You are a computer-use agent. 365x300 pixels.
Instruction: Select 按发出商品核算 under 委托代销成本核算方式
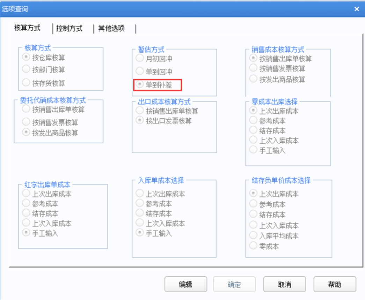click(x=26, y=133)
